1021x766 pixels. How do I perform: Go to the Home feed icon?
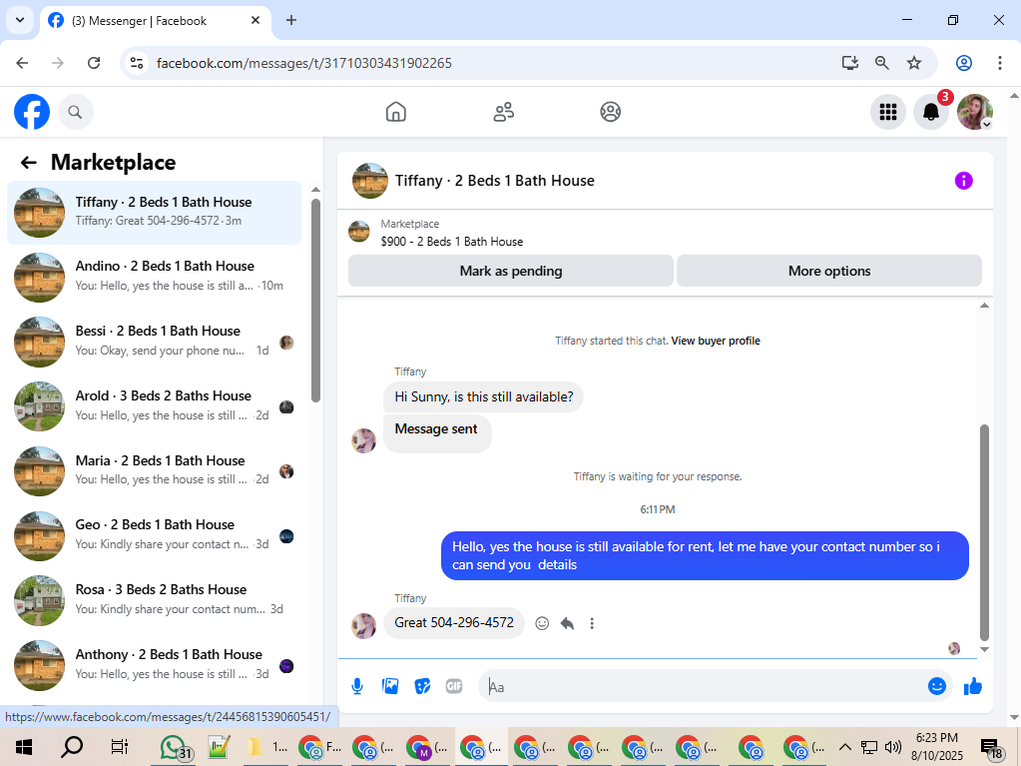point(396,112)
